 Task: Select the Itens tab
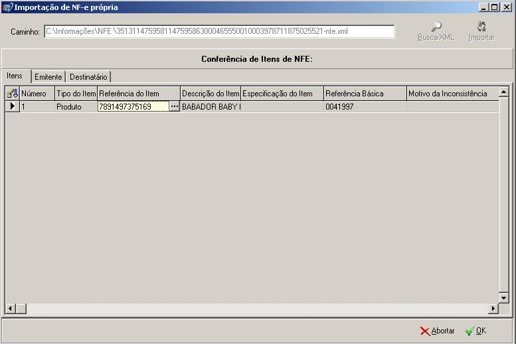tap(15, 76)
